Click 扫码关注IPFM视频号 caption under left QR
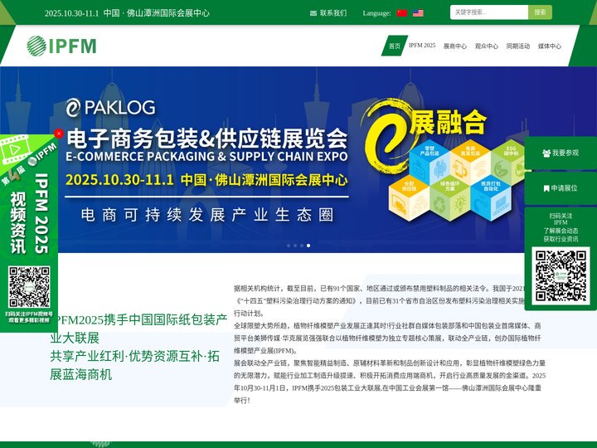 click(x=29, y=314)
